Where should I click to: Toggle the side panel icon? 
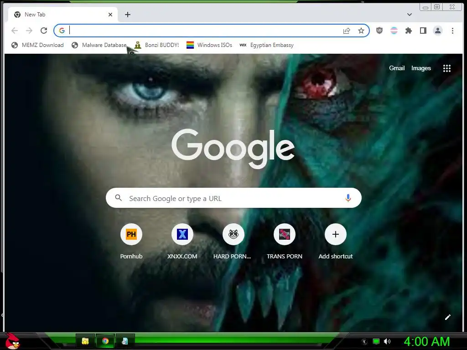[423, 31]
